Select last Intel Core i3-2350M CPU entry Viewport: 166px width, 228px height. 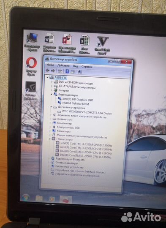pyautogui.click(x=85, y=156)
